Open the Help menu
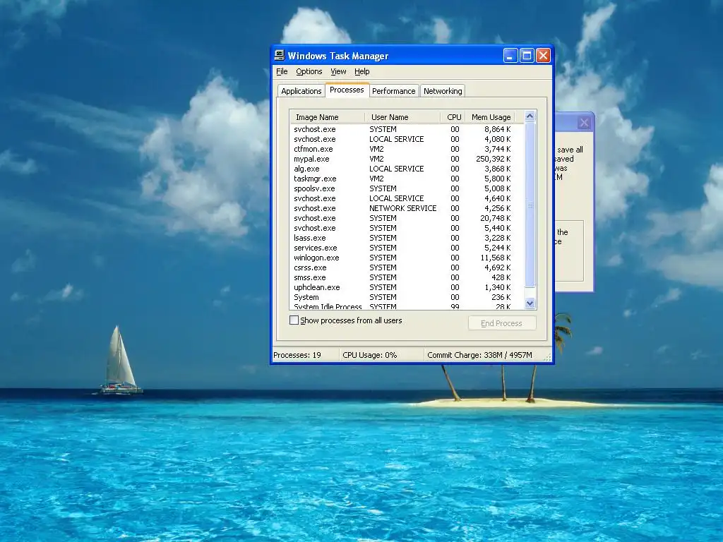Screen dimensions: 723x542 coord(362,71)
